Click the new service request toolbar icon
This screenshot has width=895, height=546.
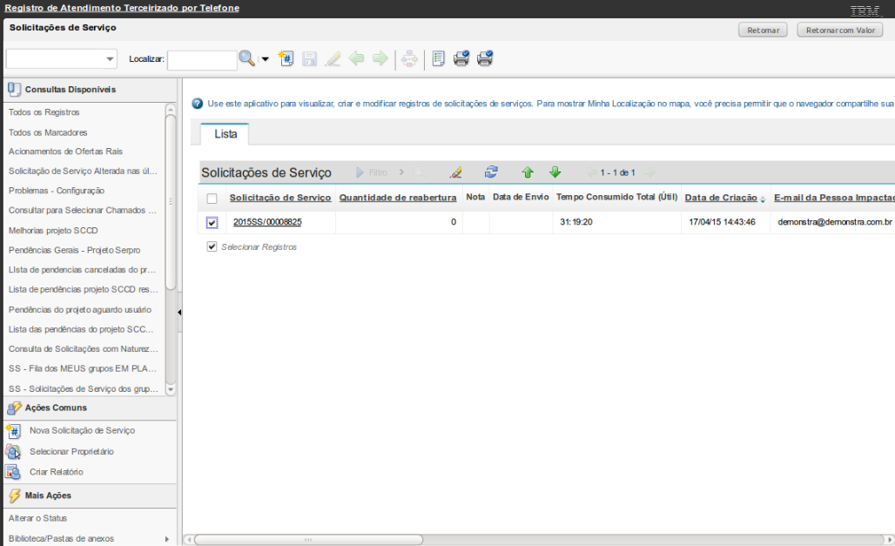pos(286,58)
